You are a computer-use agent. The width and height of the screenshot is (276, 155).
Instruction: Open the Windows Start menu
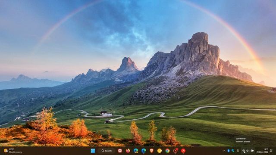point(93,151)
